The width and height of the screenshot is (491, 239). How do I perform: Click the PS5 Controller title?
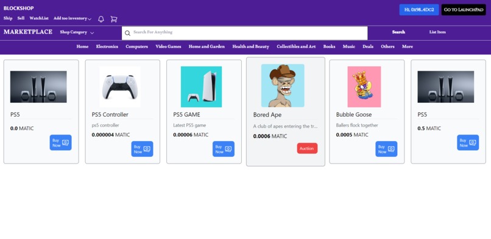pos(110,115)
